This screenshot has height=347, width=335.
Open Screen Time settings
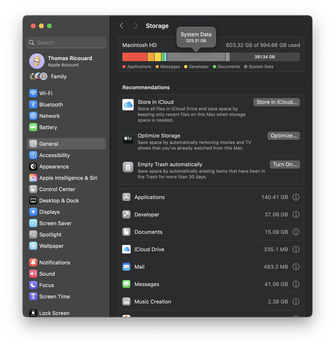coord(66,296)
